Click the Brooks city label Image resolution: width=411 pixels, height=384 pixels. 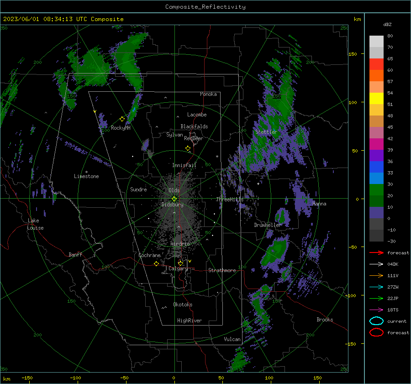[x=325, y=320]
